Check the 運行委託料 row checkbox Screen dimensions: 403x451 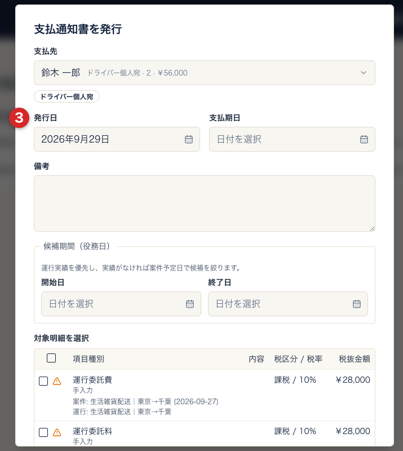pyautogui.click(x=43, y=432)
